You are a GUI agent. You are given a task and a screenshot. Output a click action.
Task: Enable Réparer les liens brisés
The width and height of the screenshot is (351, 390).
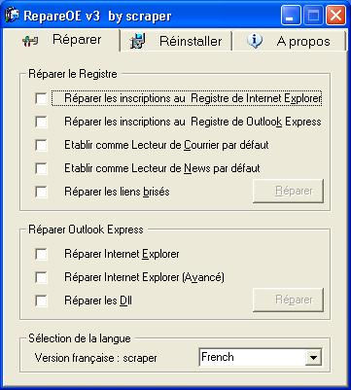[x=42, y=192]
